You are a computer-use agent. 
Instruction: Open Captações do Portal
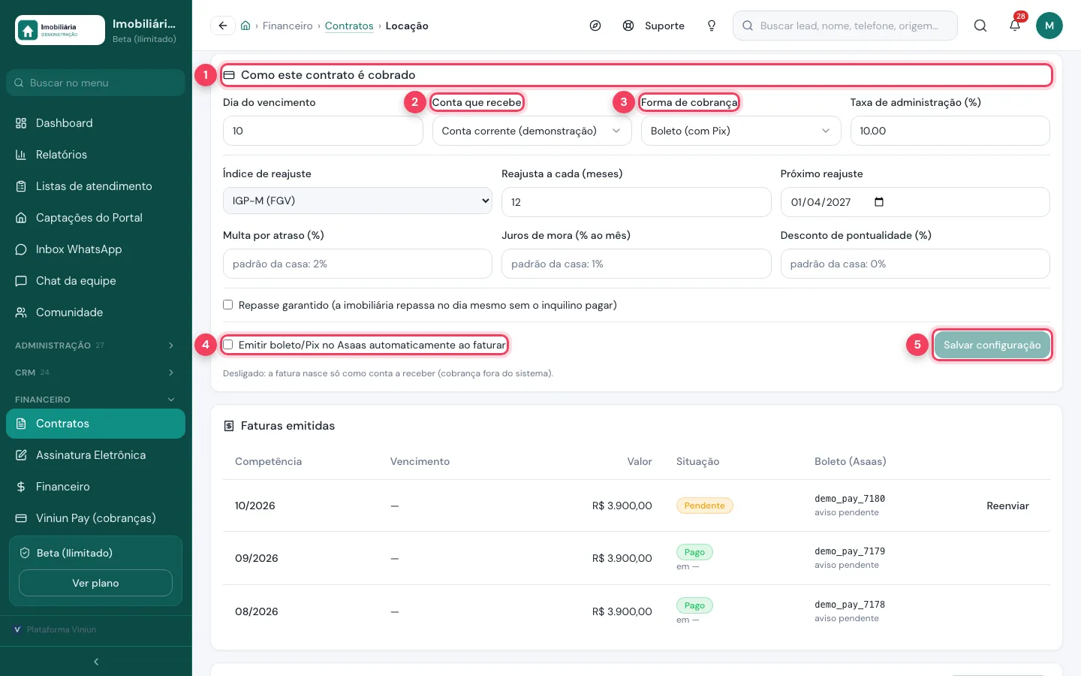click(x=95, y=218)
